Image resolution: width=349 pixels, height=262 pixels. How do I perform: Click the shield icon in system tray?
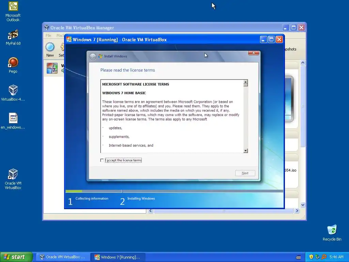(311, 257)
